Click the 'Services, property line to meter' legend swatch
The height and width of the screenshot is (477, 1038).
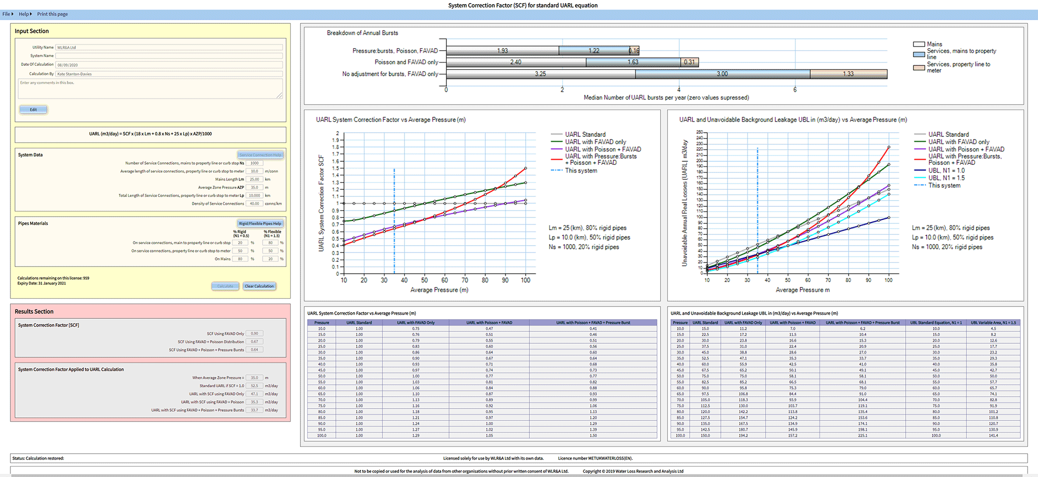(x=919, y=67)
